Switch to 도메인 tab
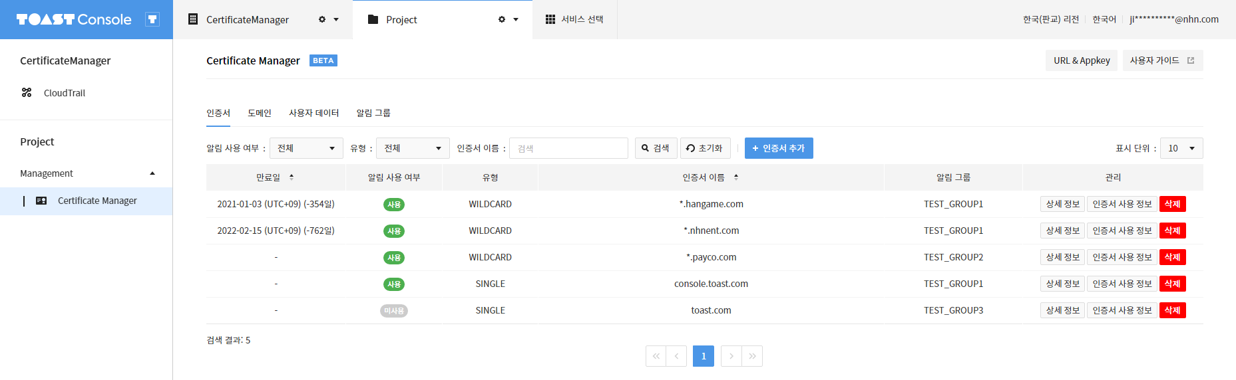This screenshot has width=1236, height=380. pyautogui.click(x=260, y=113)
